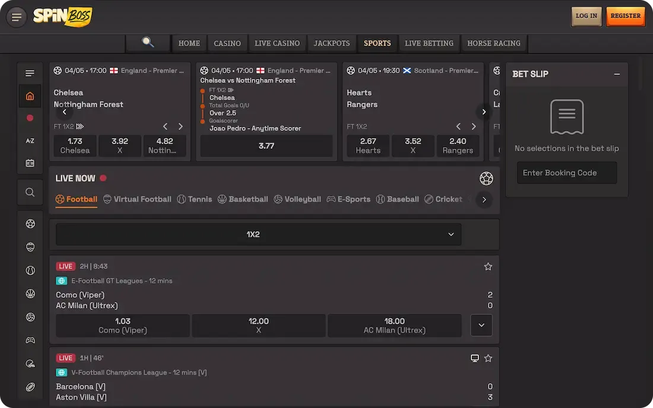This screenshot has height=408, width=653.
Task: Next market arrow on Chelsea card
Action: click(x=180, y=126)
